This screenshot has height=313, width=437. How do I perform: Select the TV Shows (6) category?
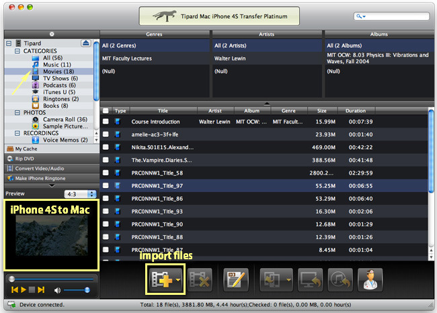click(x=61, y=78)
